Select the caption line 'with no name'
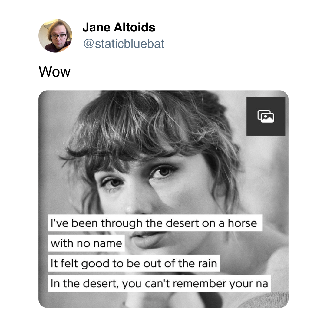This screenshot has height=327, width=327. (86, 243)
